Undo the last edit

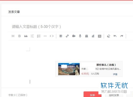[x=115, y=36]
